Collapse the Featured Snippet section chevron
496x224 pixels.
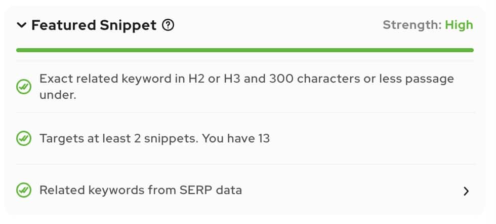[21, 25]
